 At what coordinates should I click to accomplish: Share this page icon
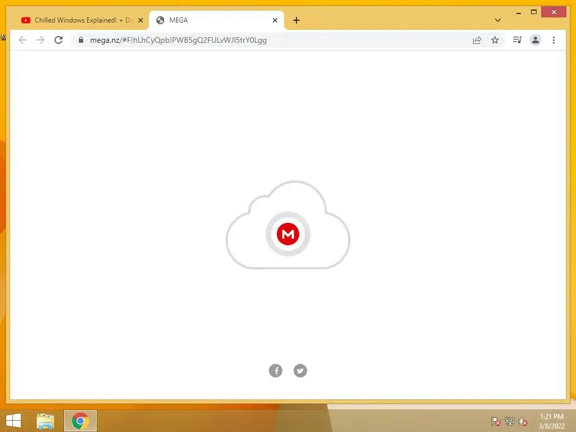pos(477,40)
